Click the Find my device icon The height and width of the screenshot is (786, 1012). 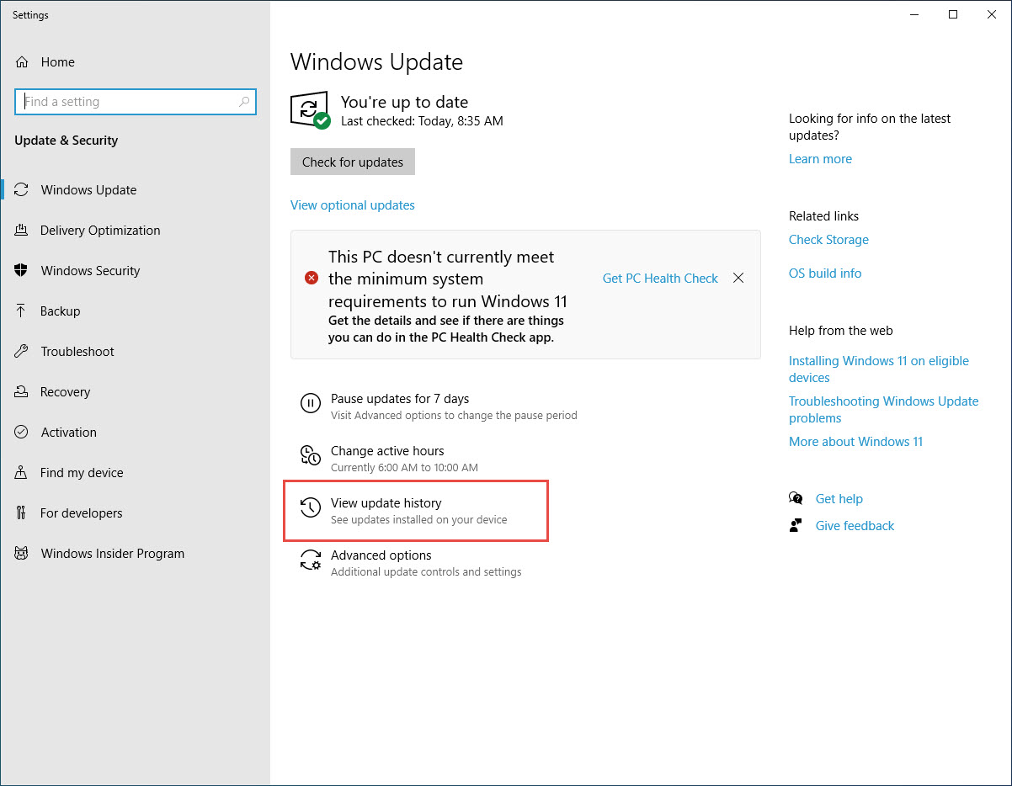tap(22, 473)
